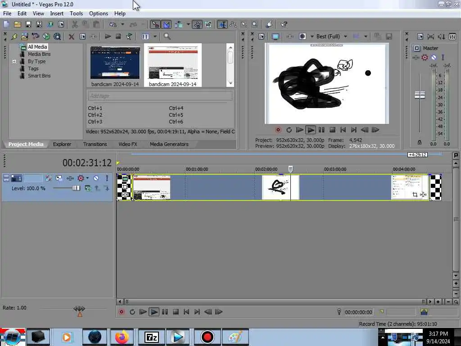The height and width of the screenshot is (346, 461).
Task: Open Firefox from the taskbar
Action: 122,337
